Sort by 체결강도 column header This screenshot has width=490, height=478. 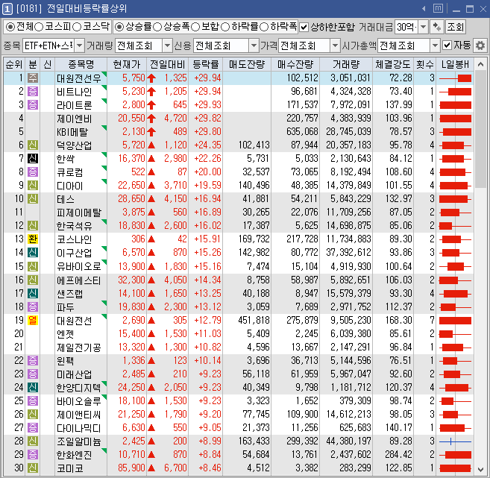pos(393,64)
